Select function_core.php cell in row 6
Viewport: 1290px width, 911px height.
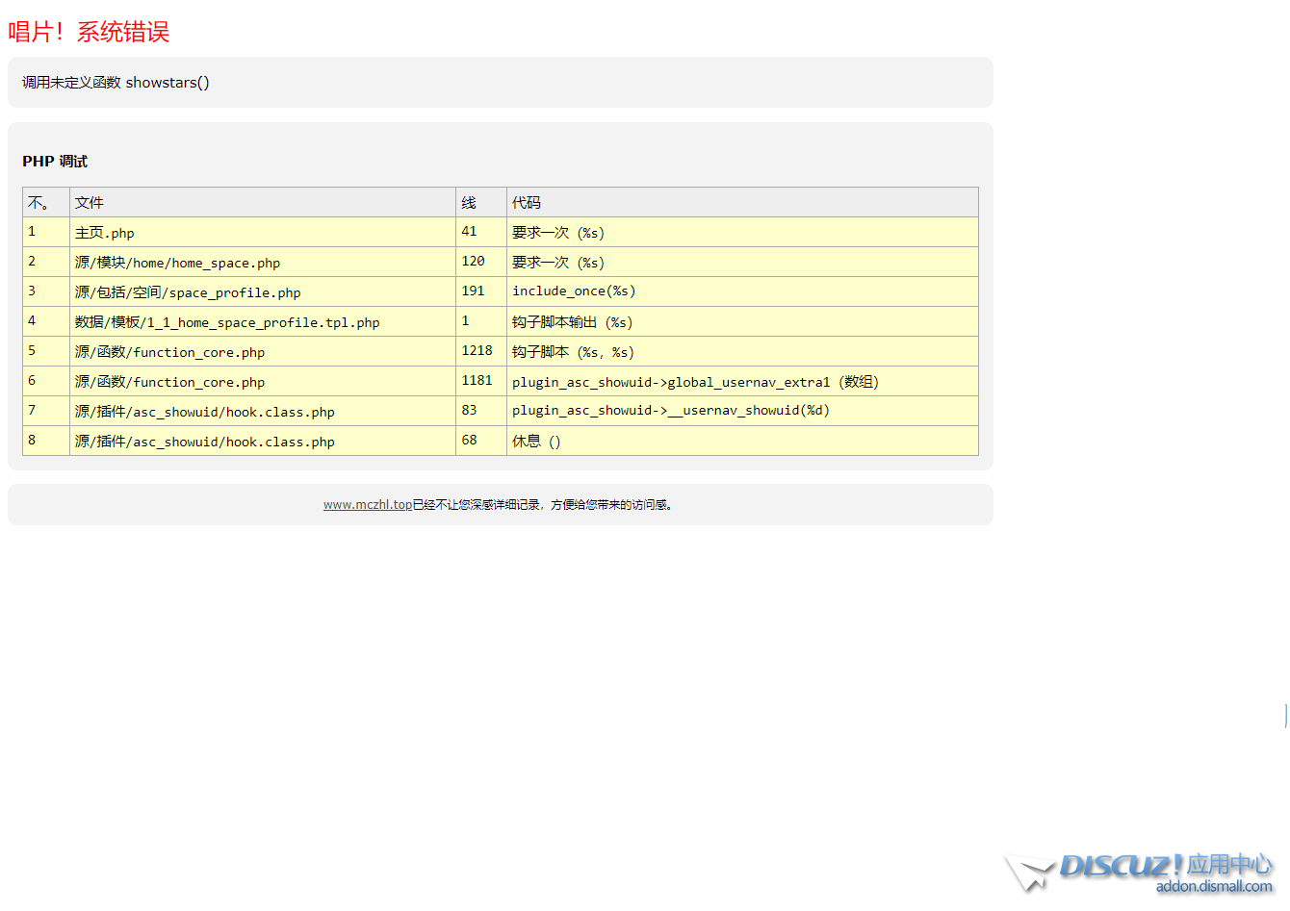pos(263,381)
